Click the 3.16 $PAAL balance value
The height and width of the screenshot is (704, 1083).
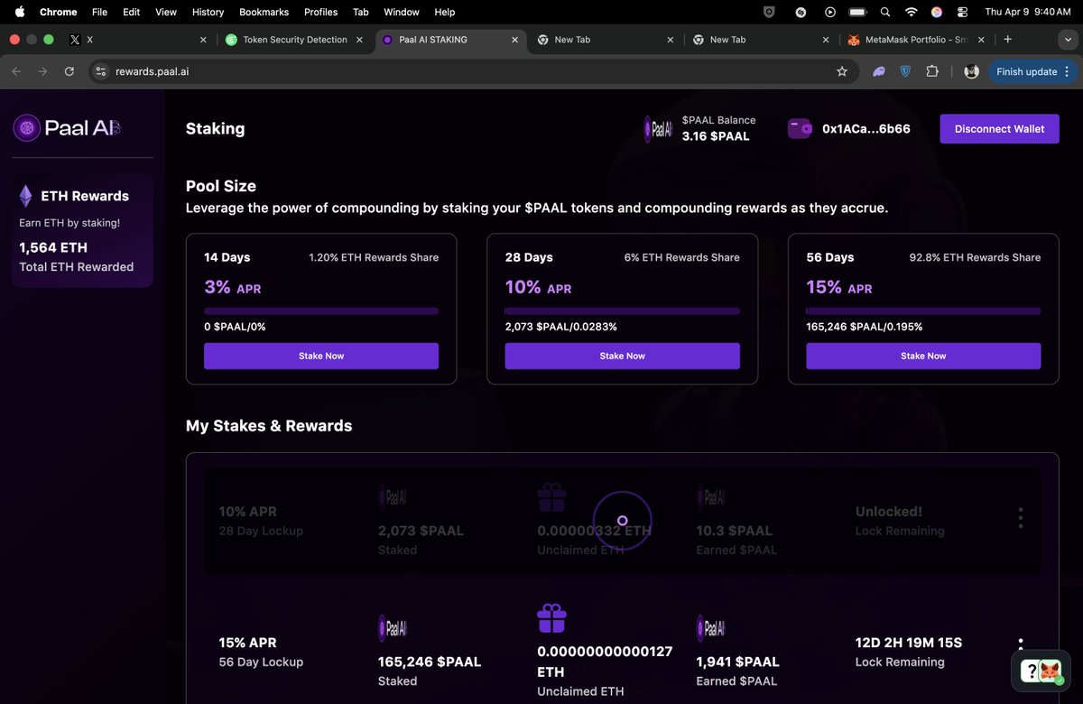[716, 136]
